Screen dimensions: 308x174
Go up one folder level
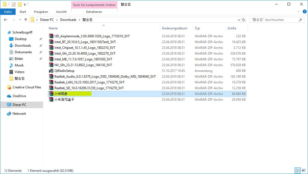[26, 20]
